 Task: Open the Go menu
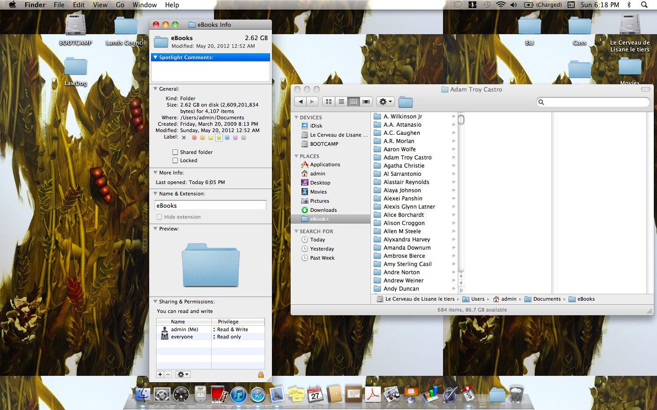coord(120,5)
